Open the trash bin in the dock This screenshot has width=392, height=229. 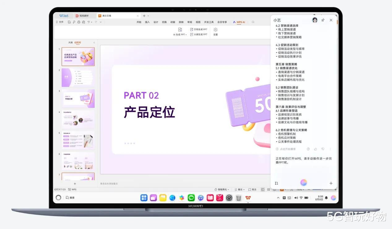point(239,198)
